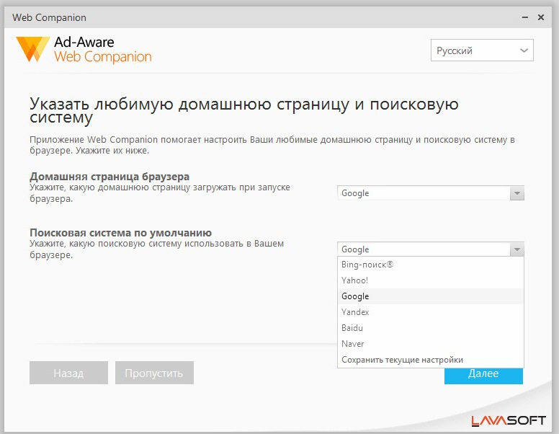Collapse the default search engine dropdown arrow
This screenshot has height=434, width=559.
click(517, 249)
